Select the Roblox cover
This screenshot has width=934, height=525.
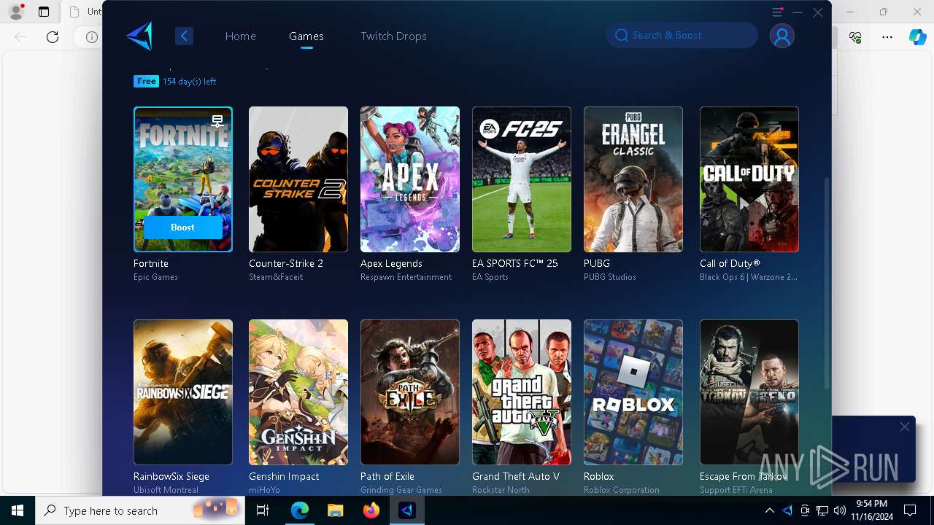[x=633, y=392]
